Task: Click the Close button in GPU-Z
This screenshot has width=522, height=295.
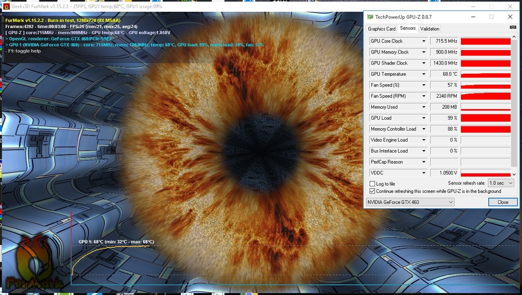Action: [503, 202]
